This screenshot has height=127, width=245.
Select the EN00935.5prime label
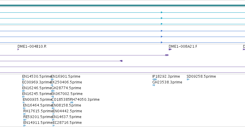point(37,100)
